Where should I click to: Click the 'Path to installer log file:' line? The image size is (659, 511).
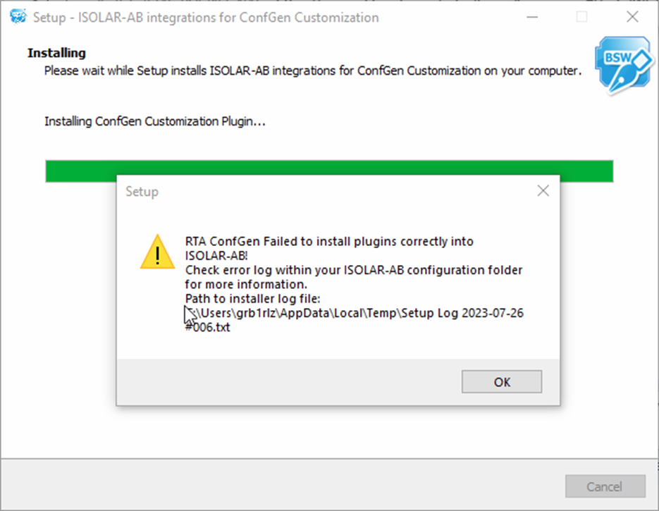click(252, 299)
